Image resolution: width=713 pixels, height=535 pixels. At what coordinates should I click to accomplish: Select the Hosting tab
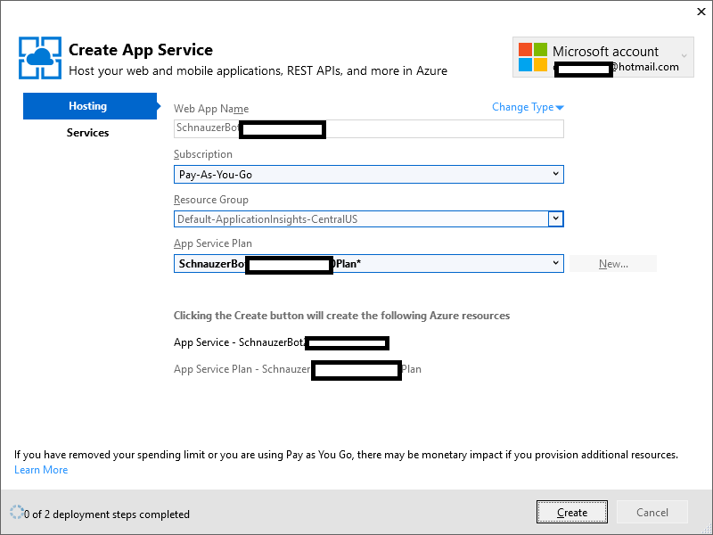point(90,106)
